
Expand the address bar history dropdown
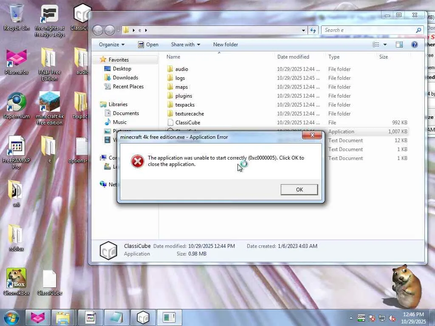pyautogui.click(x=303, y=31)
